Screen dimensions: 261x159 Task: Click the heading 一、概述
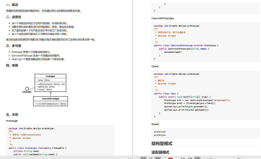pyautogui.click(x=12, y=5)
